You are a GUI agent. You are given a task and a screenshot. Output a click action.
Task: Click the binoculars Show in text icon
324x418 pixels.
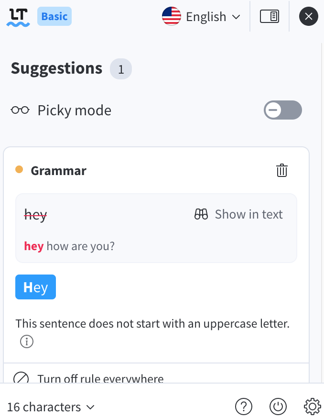(201, 214)
